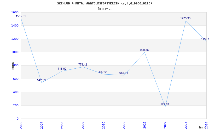Click the Euro y-axis title
The width and height of the screenshot is (209, 130).
[13, 66]
